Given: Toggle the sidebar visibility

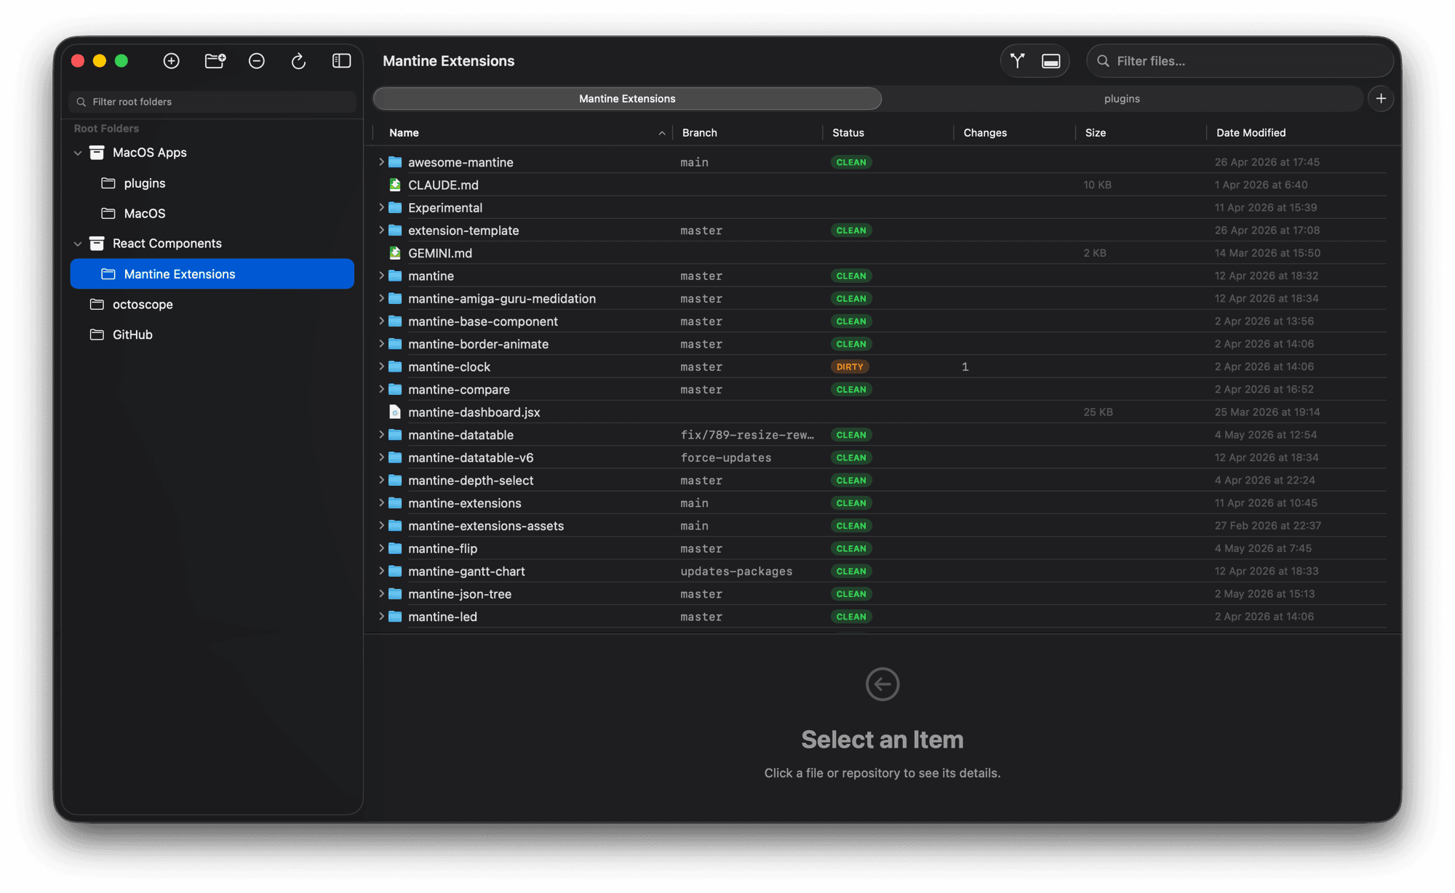Looking at the screenshot, I should (341, 61).
